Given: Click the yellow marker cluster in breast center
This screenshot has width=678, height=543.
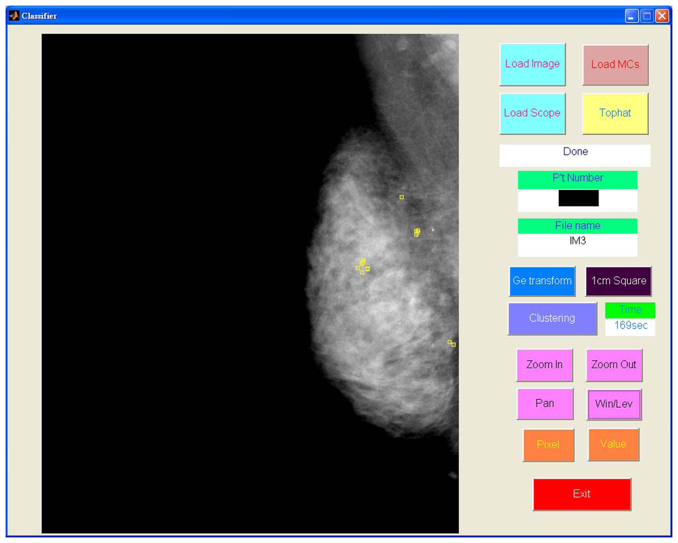Looking at the screenshot, I should coord(362,266).
